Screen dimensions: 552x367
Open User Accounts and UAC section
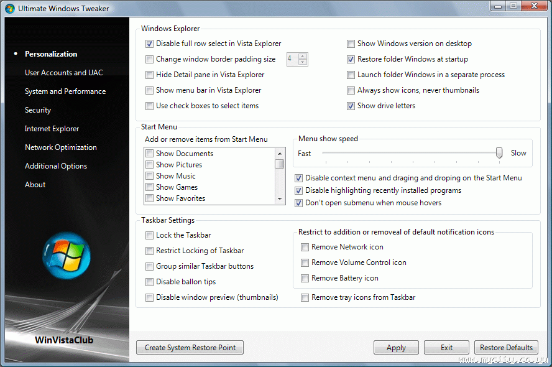[x=64, y=73]
